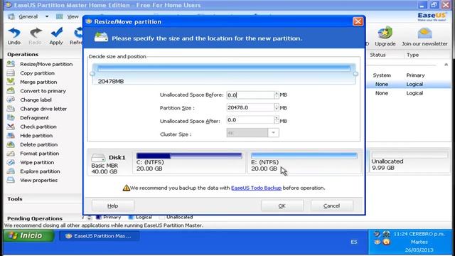Click the Inicio start button
455x256 pixels.
(x=29, y=235)
